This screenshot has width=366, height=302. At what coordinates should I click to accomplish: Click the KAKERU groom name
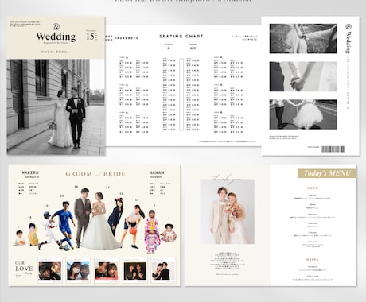(x=30, y=172)
